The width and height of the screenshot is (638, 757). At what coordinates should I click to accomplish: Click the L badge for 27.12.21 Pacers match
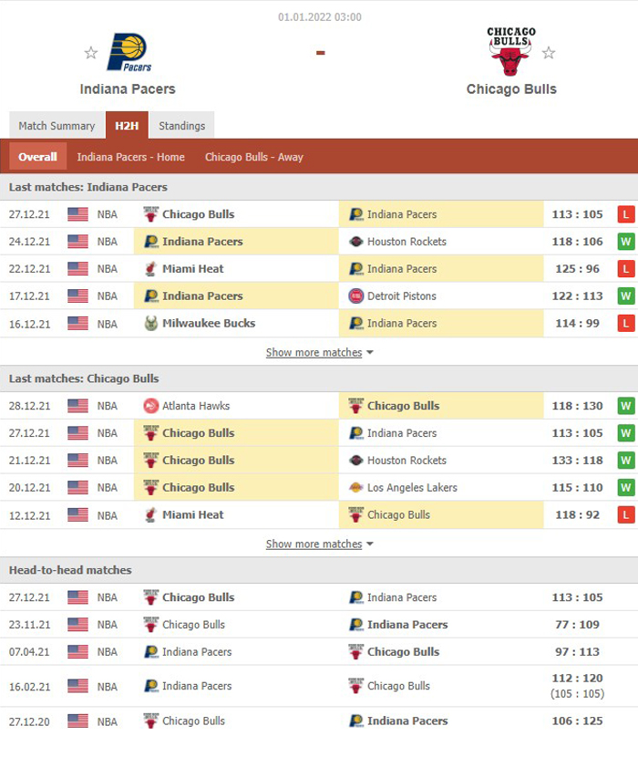(x=626, y=214)
